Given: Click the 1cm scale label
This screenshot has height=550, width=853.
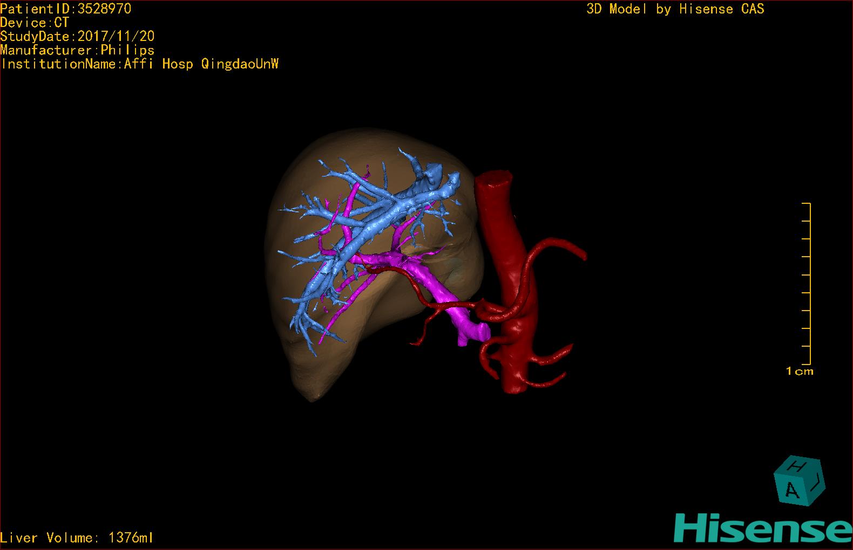Looking at the screenshot, I should point(799,371).
